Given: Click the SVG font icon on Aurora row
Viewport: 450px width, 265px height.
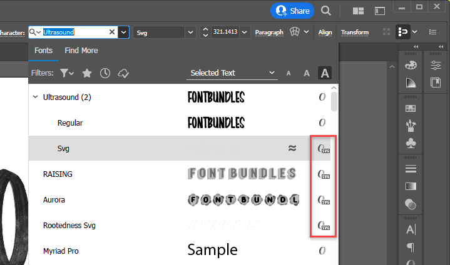Looking at the screenshot, I should tap(324, 200).
